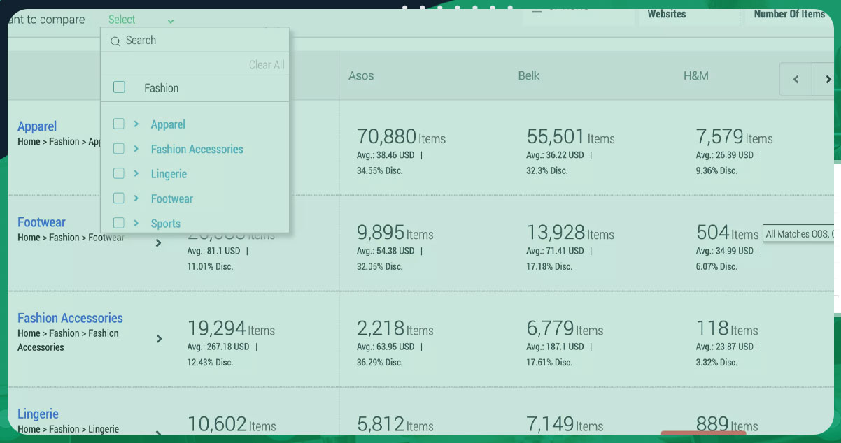Tick the Apparel checkbox

coord(119,124)
